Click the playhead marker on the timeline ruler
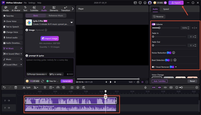 pos(106,91)
